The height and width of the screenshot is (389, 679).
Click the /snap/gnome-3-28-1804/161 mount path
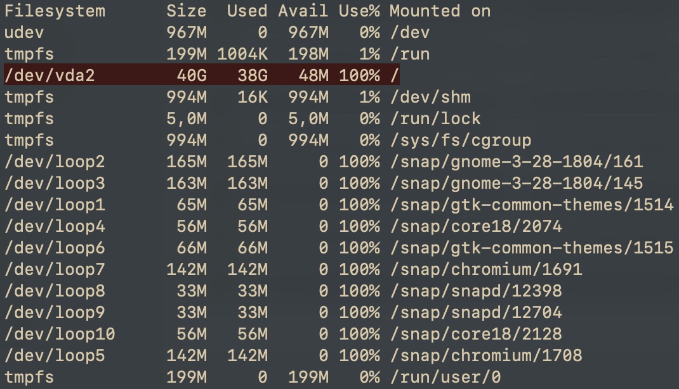pyautogui.click(x=516, y=162)
